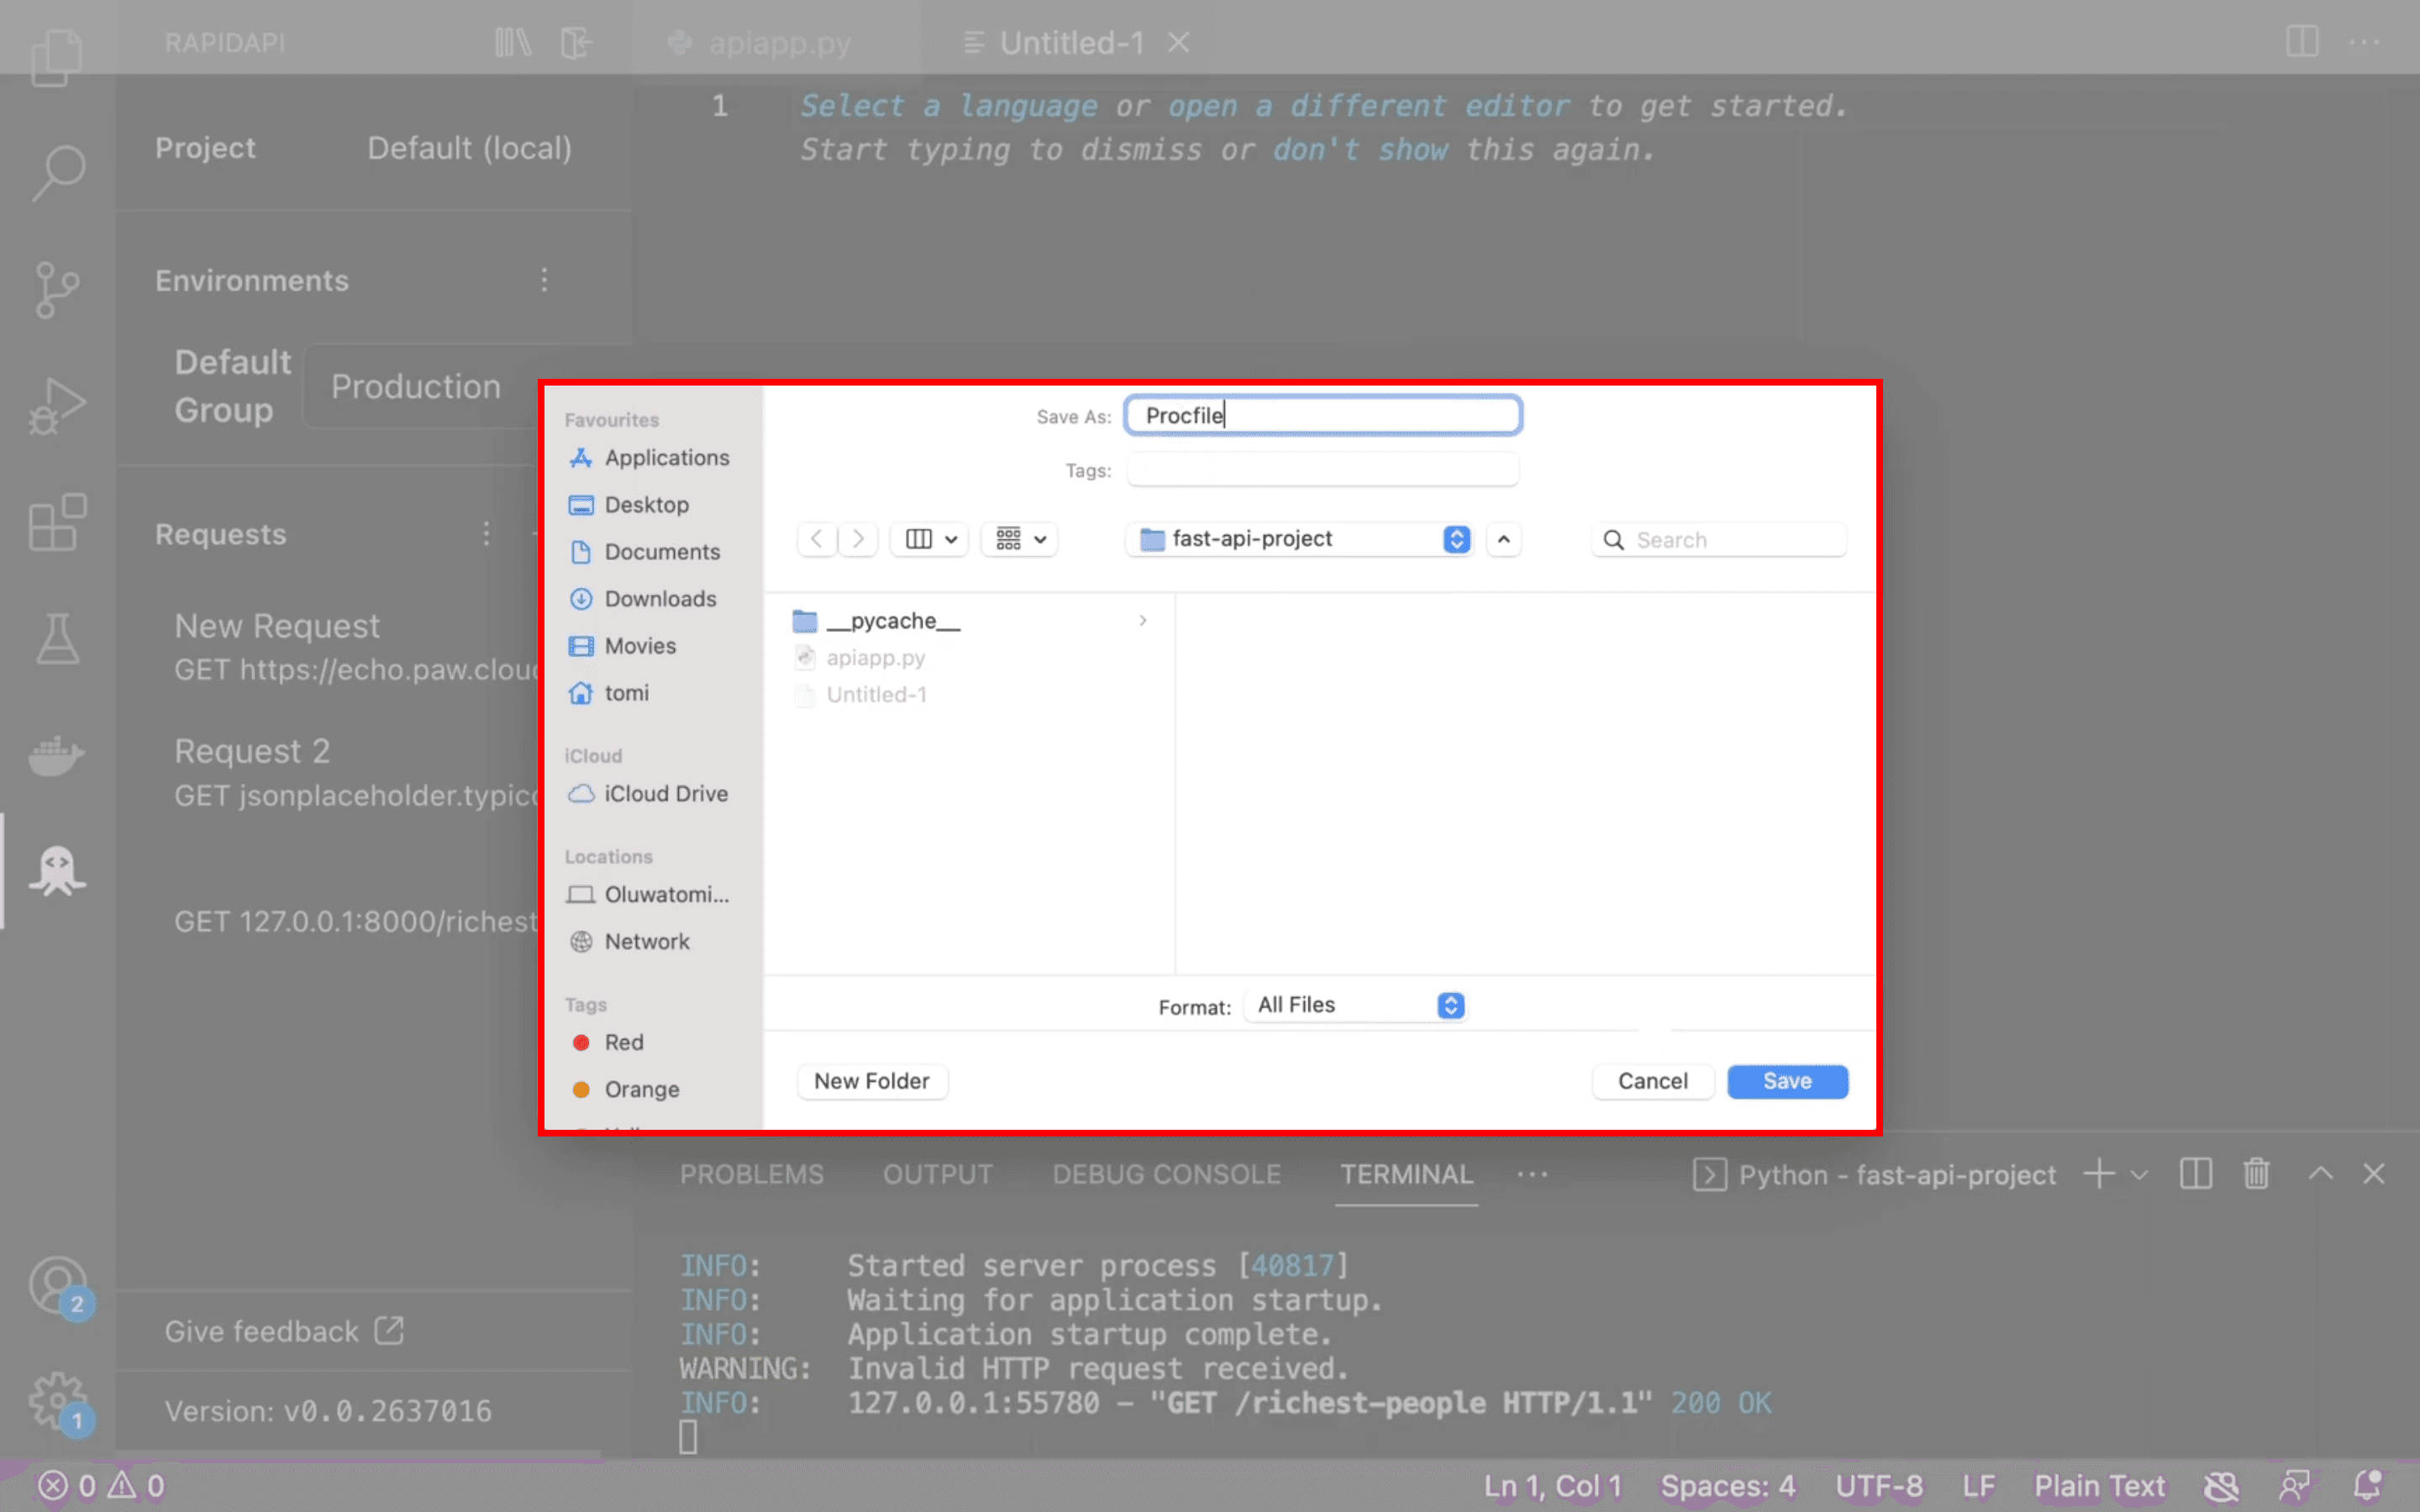Click the New Folder button in save dialog
This screenshot has width=2420, height=1512.
click(x=871, y=1080)
